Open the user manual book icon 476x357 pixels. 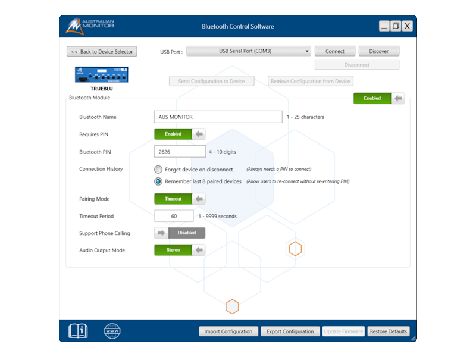coord(78,331)
